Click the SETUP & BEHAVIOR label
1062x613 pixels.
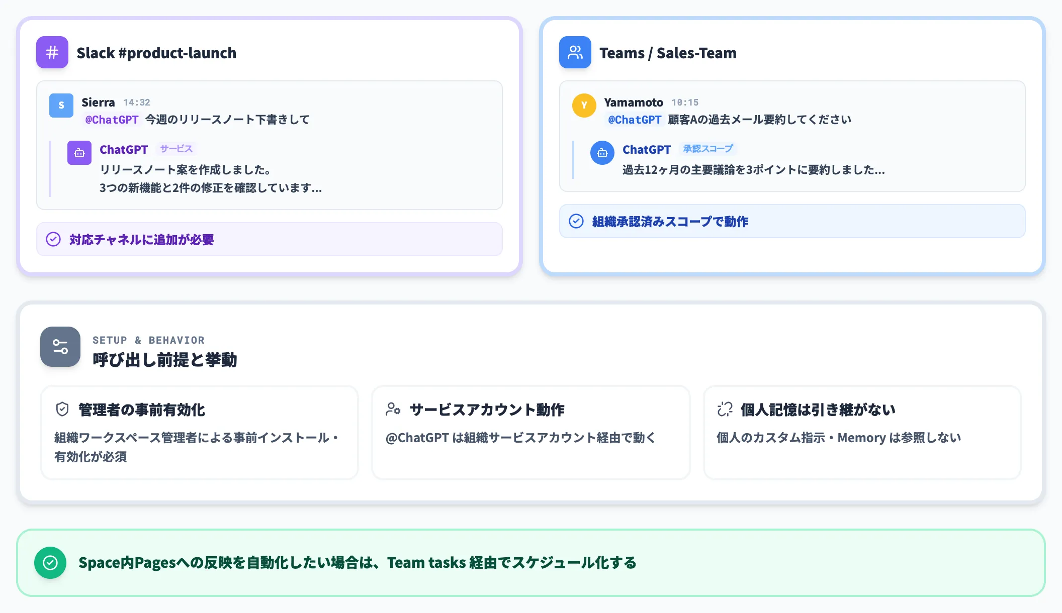pyautogui.click(x=148, y=340)
